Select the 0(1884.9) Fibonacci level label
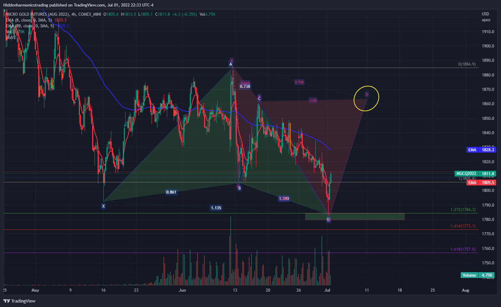The width and height of the screenshot is (501, 307). [x=467, y=64]
